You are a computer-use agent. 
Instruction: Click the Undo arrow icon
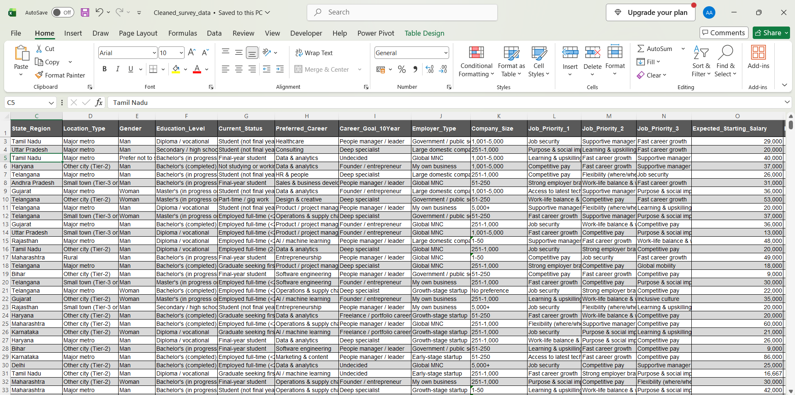pos(99,12)
